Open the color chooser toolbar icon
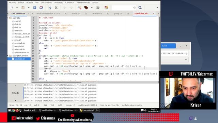This screenshot has height=123, width=218. pos(106,8)
